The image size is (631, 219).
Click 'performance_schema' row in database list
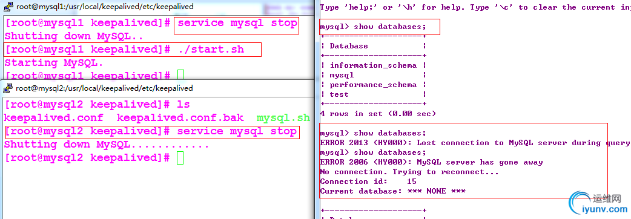click(x=373, y=85)
